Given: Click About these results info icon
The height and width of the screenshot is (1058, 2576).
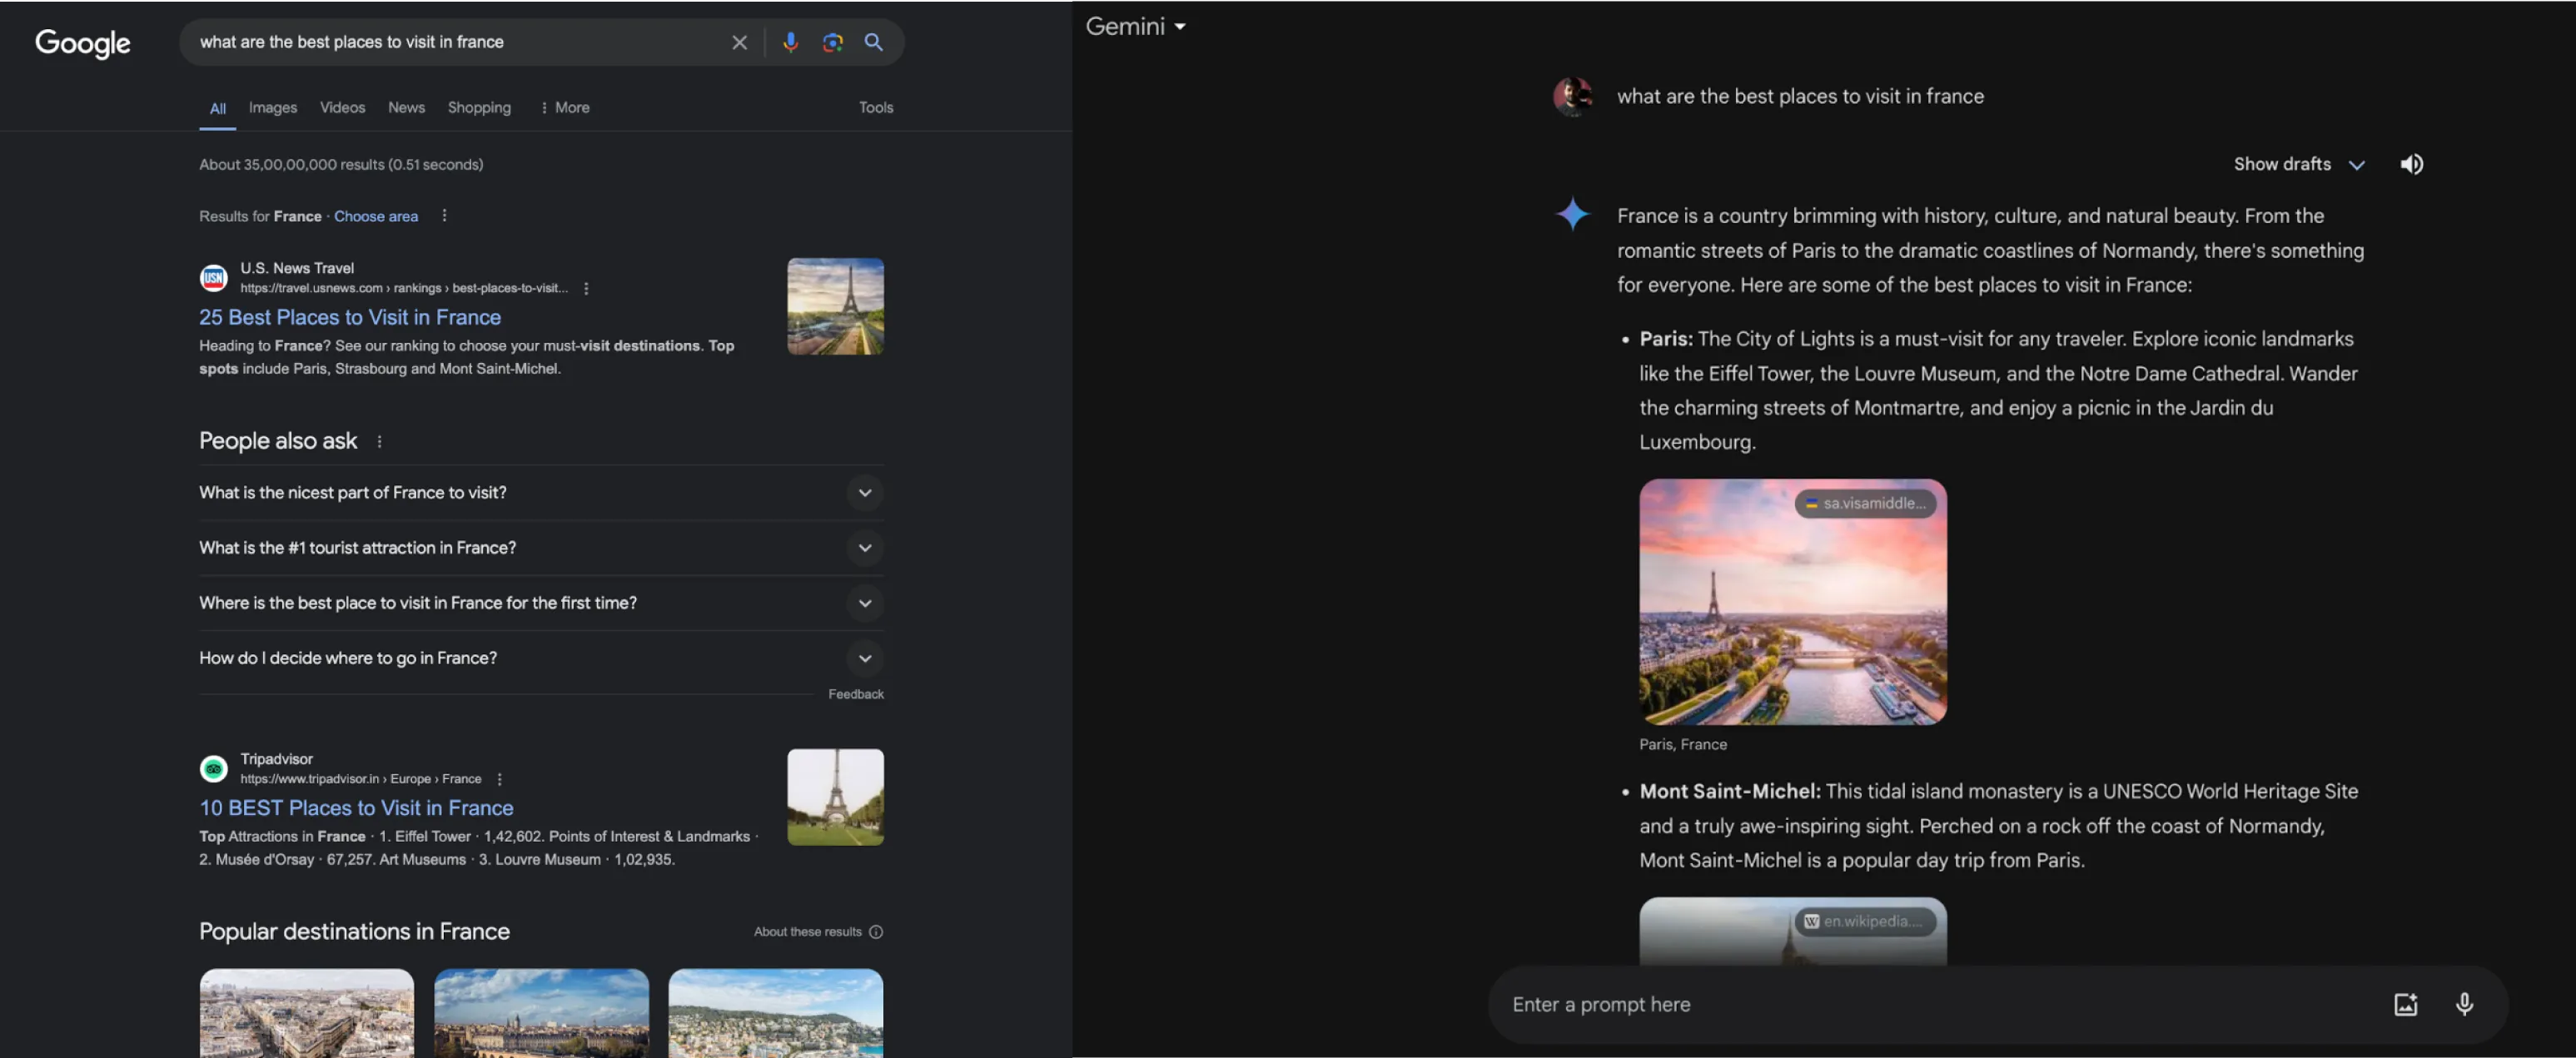Looking at the screenshot, I should 876,932.
